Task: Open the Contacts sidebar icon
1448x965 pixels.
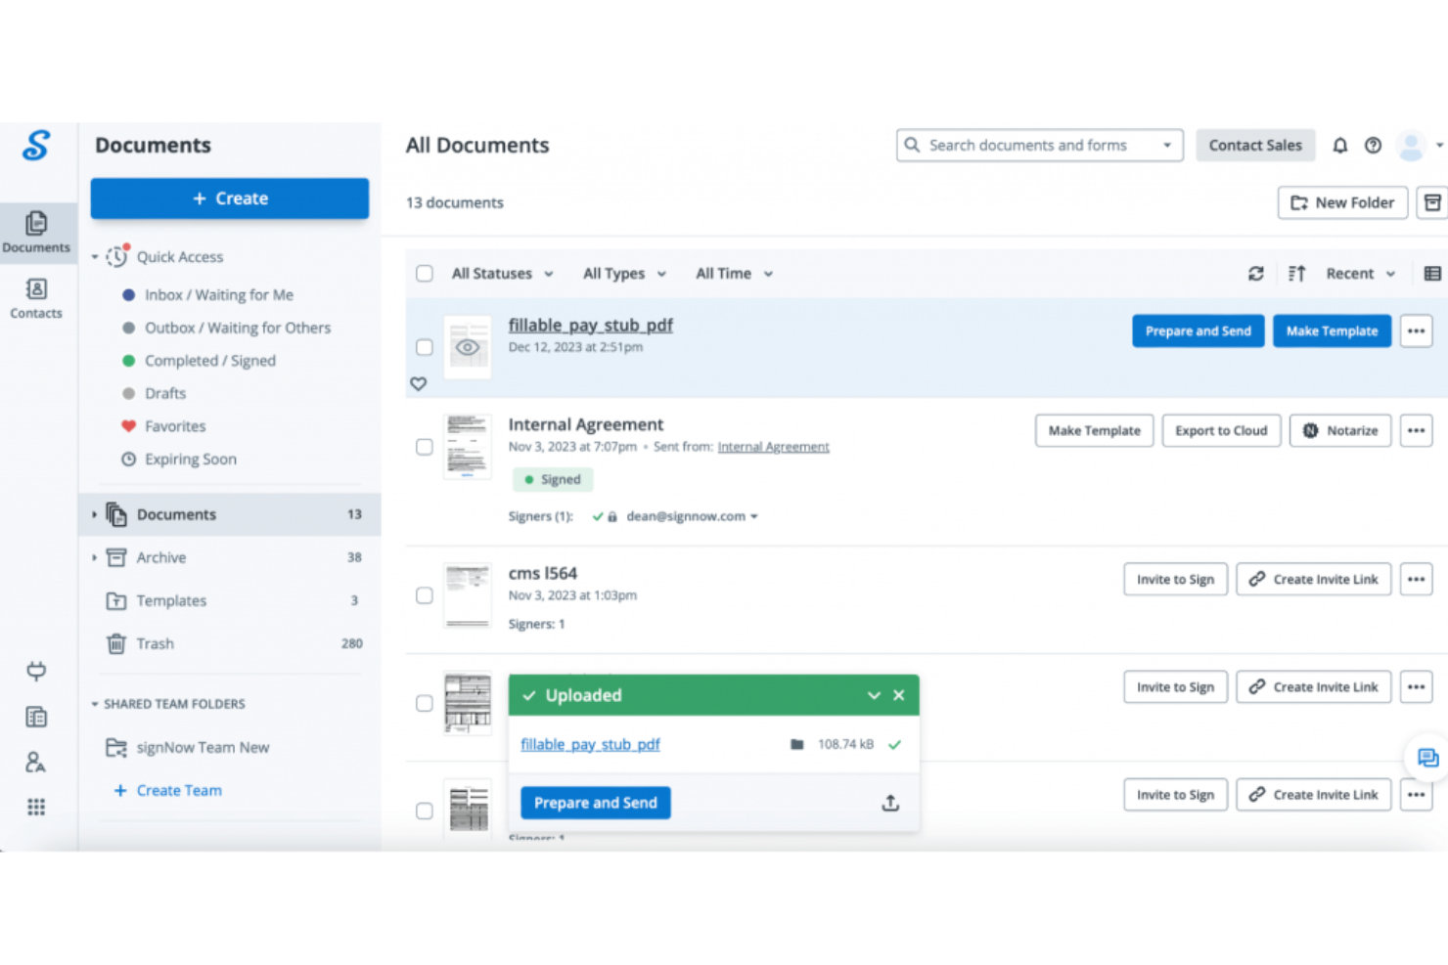Action: click(x=36, y=297)
